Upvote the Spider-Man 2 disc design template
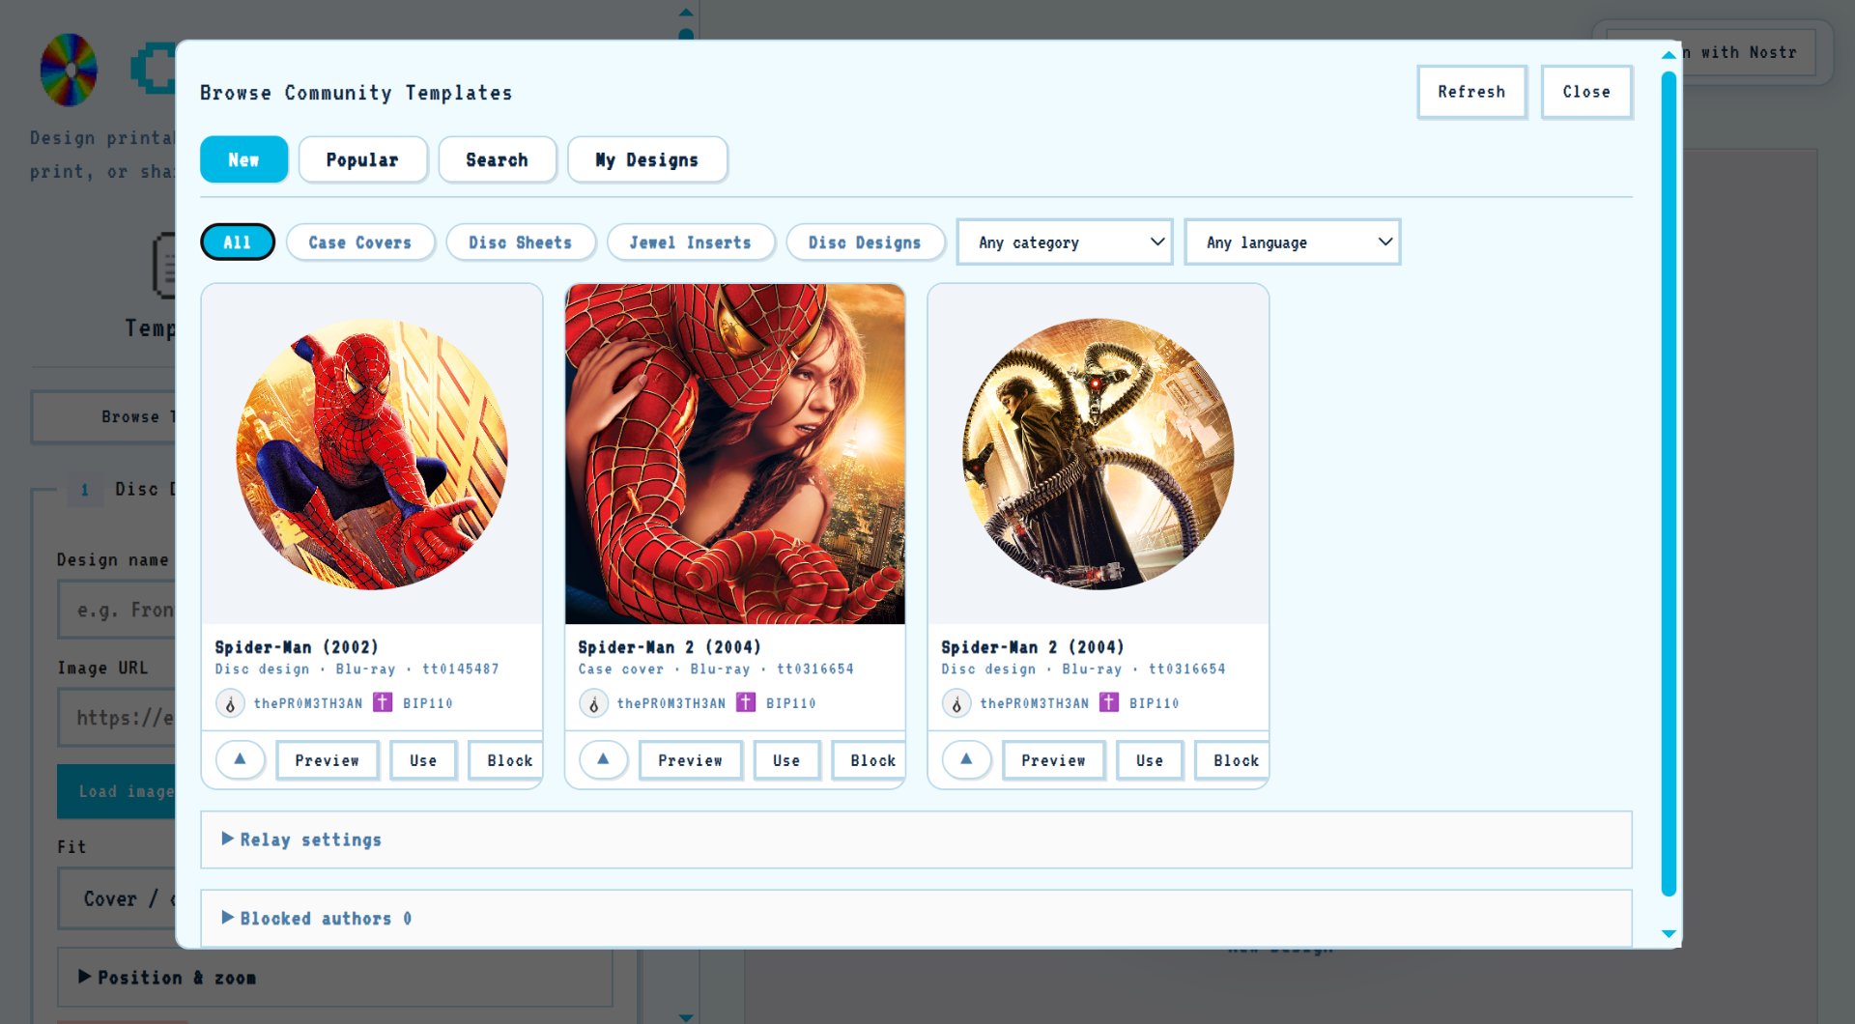Screen dimensions: 1855x1024 coord(966,759)
